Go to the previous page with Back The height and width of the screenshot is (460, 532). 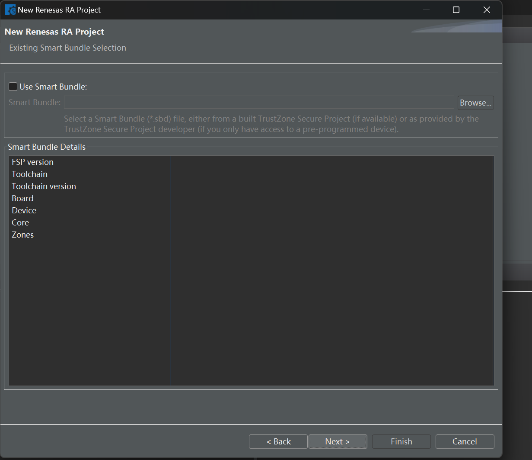point(278,441)
